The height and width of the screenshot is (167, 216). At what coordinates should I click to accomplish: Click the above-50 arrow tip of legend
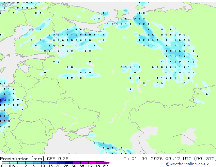pyautogui.click(x=108, y=163)
